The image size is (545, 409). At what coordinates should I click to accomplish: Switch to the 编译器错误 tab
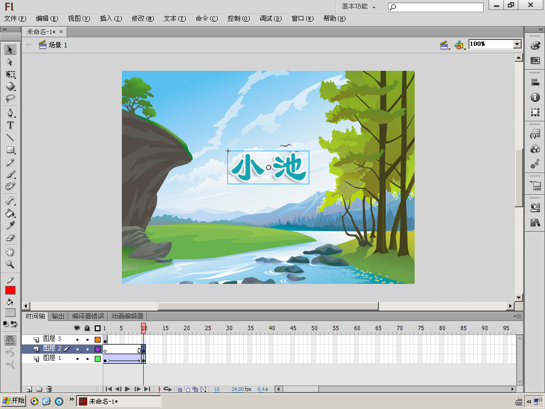pyautogui.click(x=88, y=316)
